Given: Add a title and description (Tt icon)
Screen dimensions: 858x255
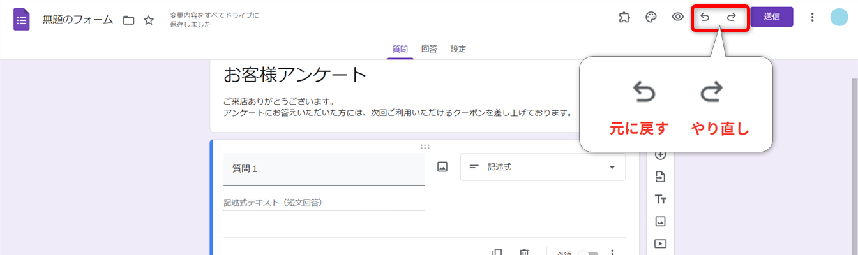Looking at the screenshot, I should pyautogui.click(x=661, y=200).
